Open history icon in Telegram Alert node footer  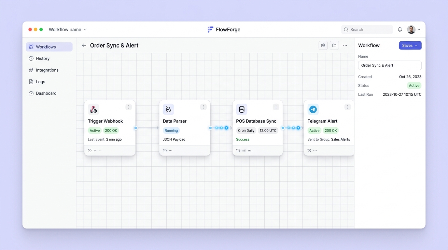click(309, 151)
